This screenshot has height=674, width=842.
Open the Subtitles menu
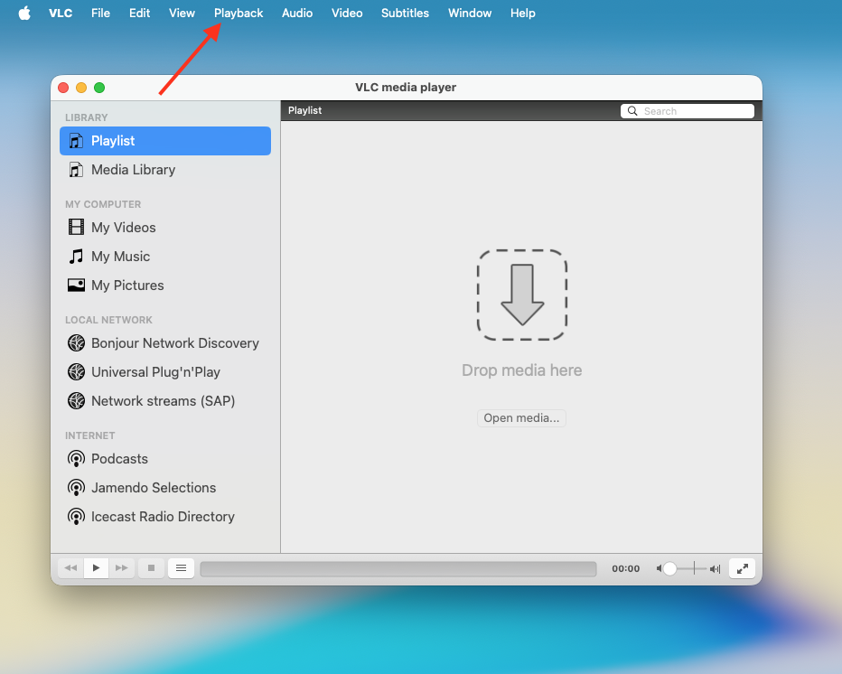coord(405,13)
